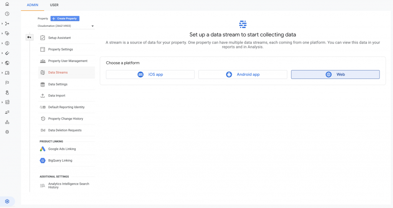The image size is (393, 208).
Task: Expand the Demographics section arrow
Action: click(2, 63)
